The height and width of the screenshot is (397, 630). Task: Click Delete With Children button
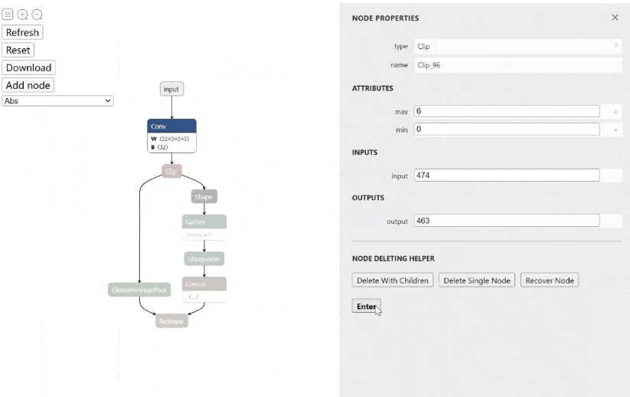pos(393,281)
